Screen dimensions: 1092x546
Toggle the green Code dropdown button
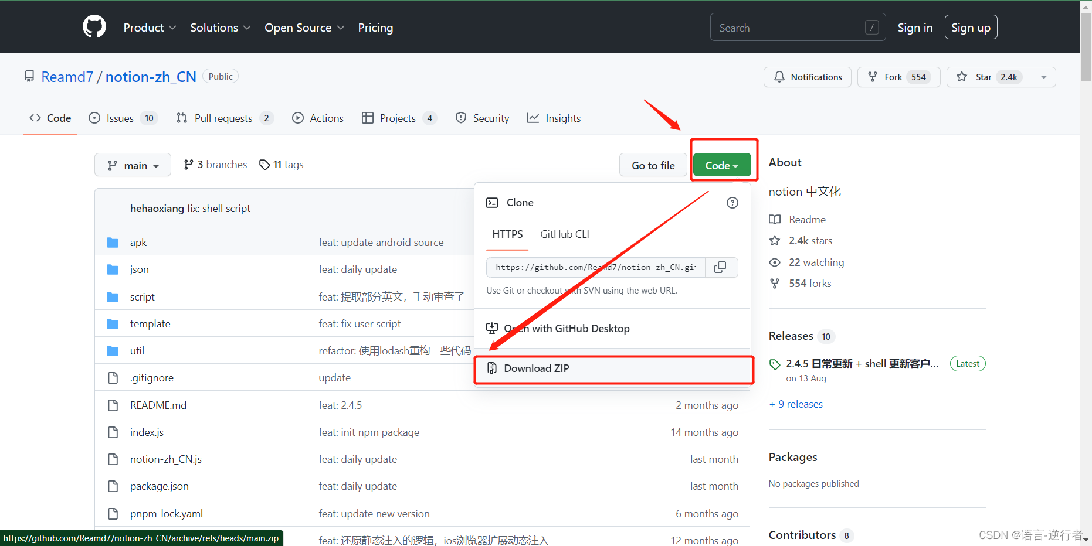722,165
